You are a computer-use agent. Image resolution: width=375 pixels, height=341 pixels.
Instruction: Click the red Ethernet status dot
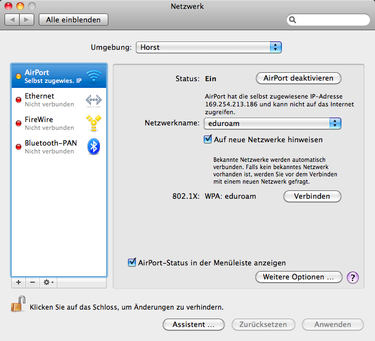click(19, 100)
